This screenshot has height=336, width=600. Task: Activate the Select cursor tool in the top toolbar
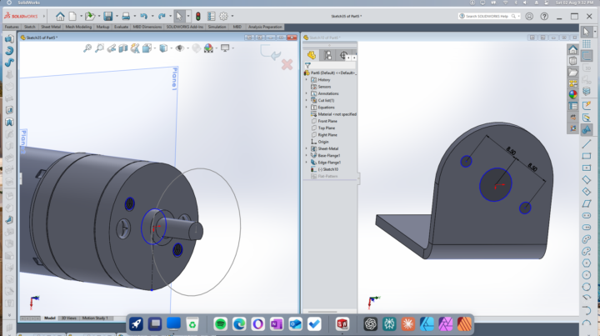178,16
